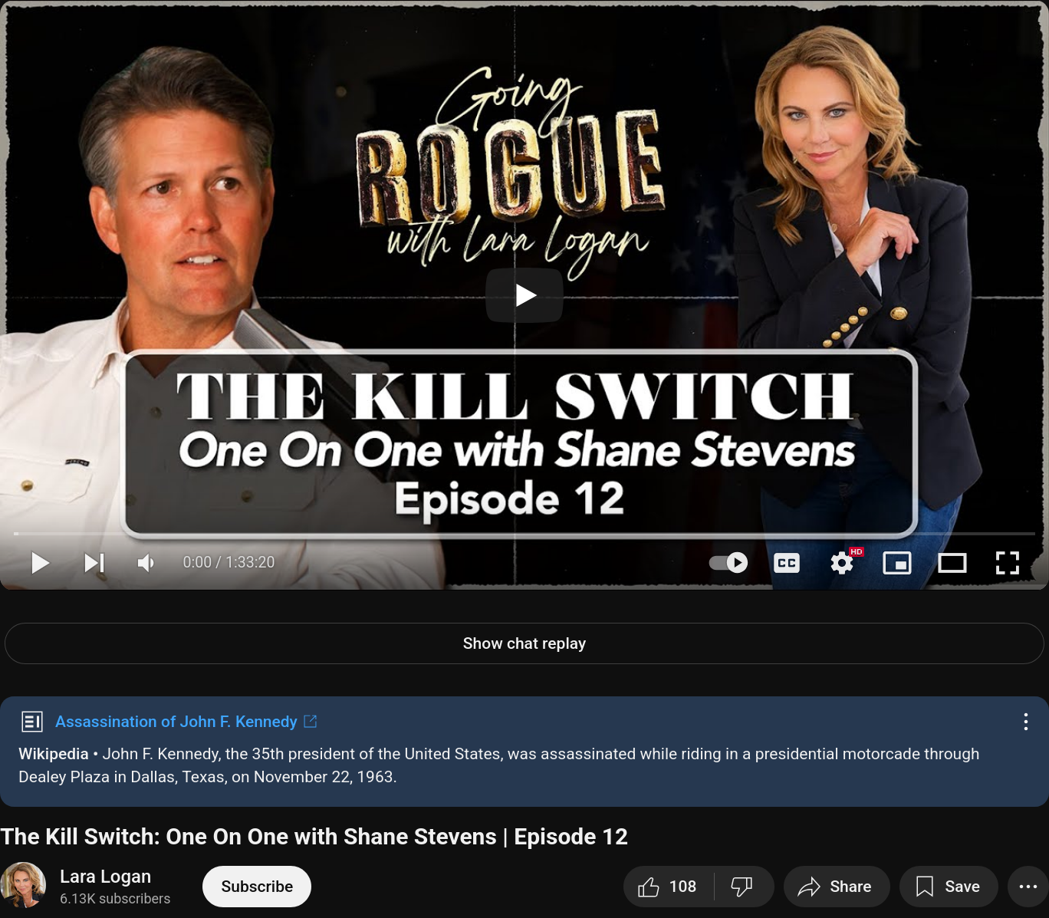Subscribe to the Lara Logan channel
1049x918 pixels.
pyautogui.click(x=257, y=887)
